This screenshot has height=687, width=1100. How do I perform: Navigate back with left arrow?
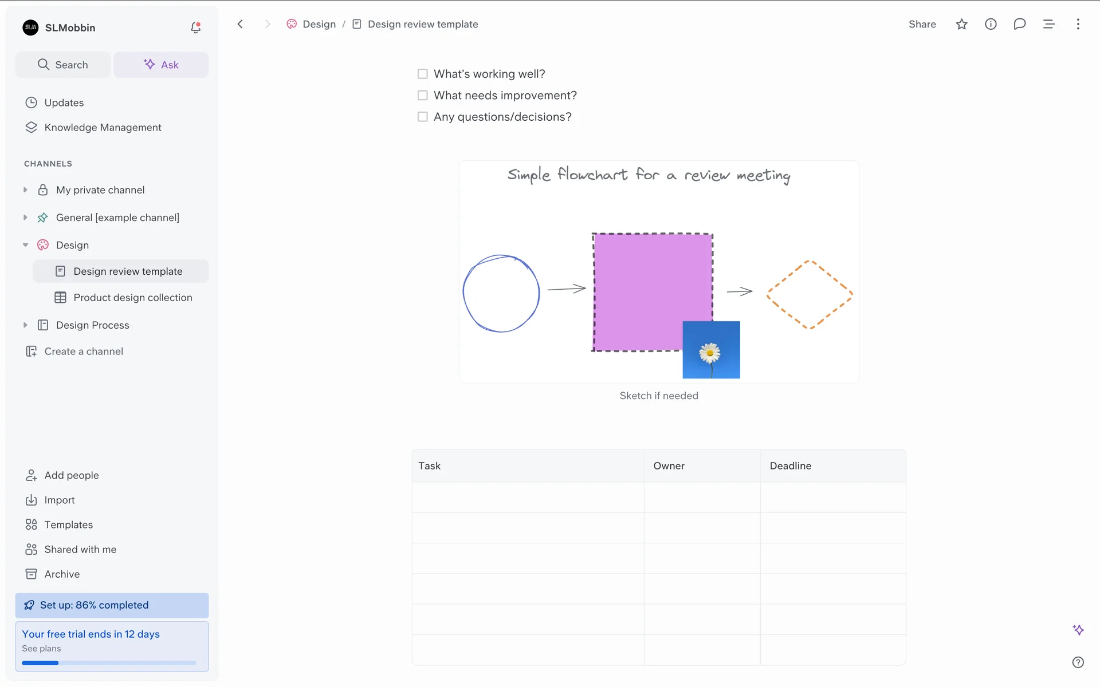coord(241,24)
